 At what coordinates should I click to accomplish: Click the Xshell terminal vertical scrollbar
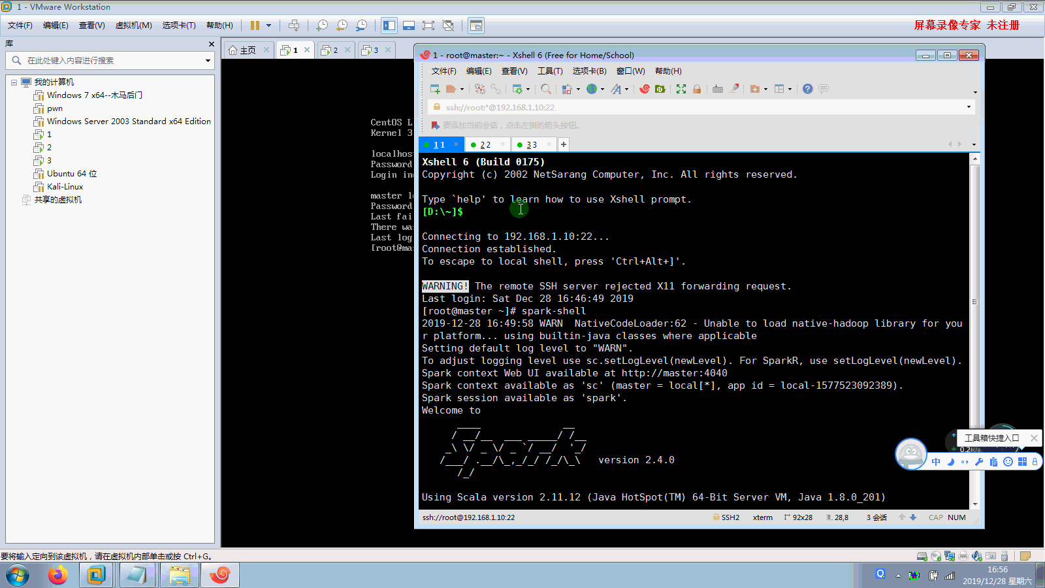[975, 331]
